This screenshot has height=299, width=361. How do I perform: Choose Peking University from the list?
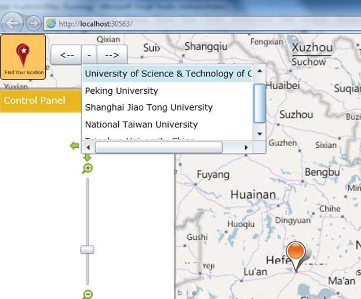122,91
